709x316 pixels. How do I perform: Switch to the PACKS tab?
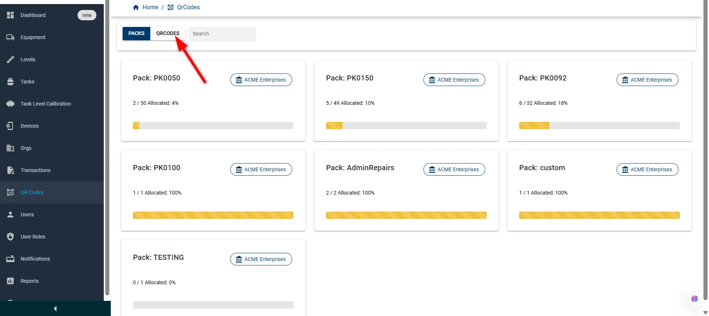(x=136, y=33)
